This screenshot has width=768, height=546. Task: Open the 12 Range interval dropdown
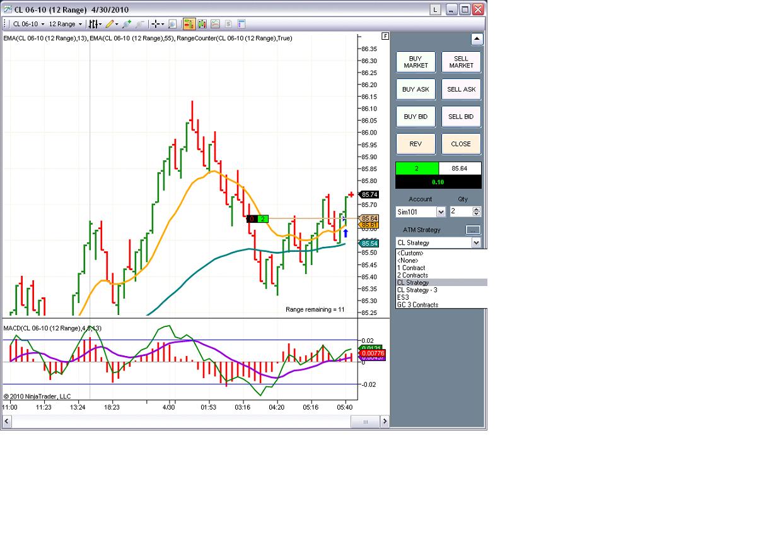tap(66, 24)
